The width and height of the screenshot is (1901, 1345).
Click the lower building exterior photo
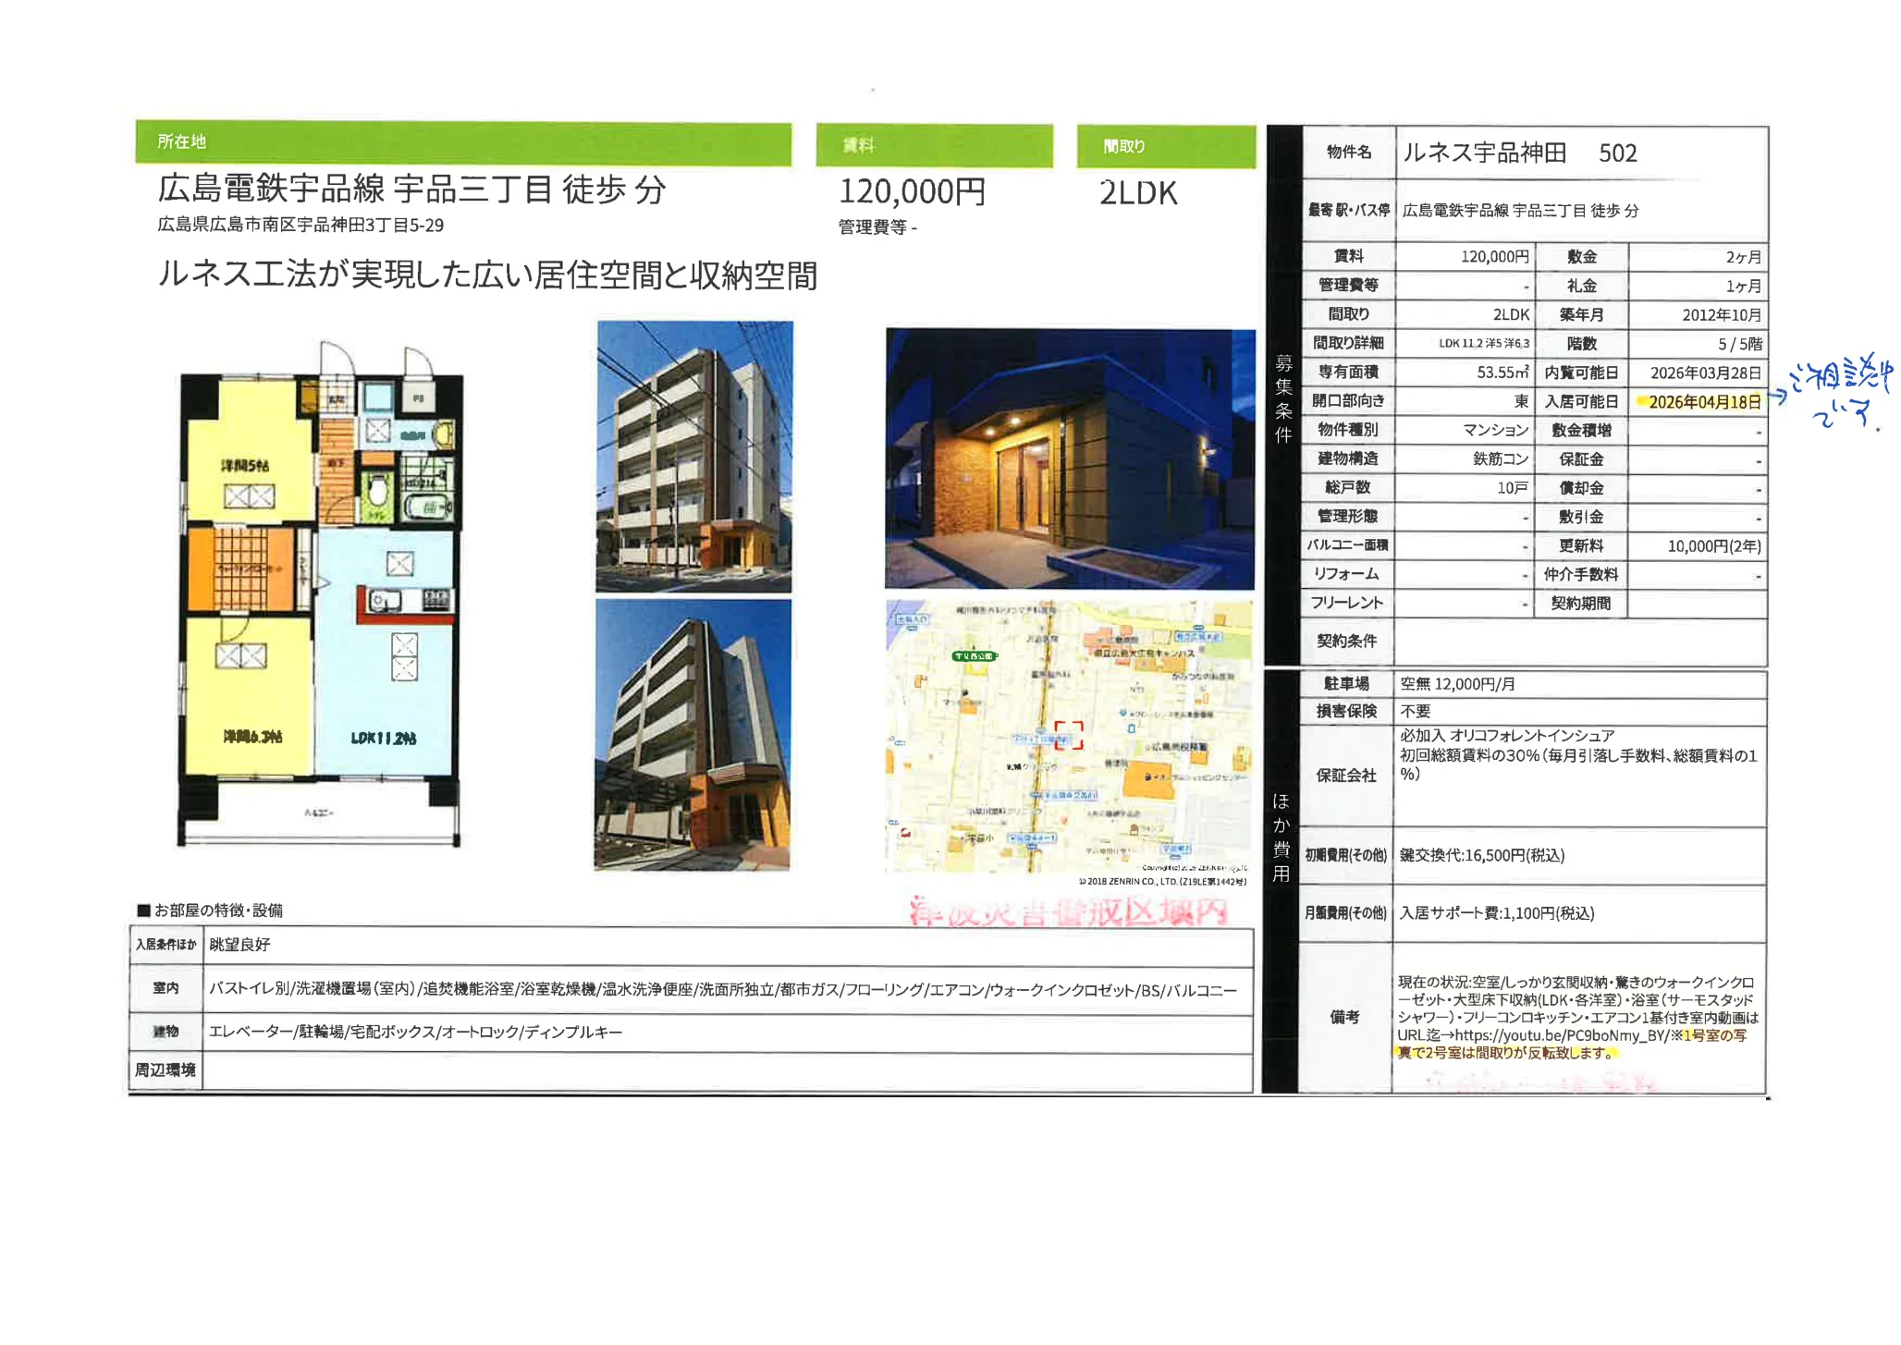[x=693, y=734]
